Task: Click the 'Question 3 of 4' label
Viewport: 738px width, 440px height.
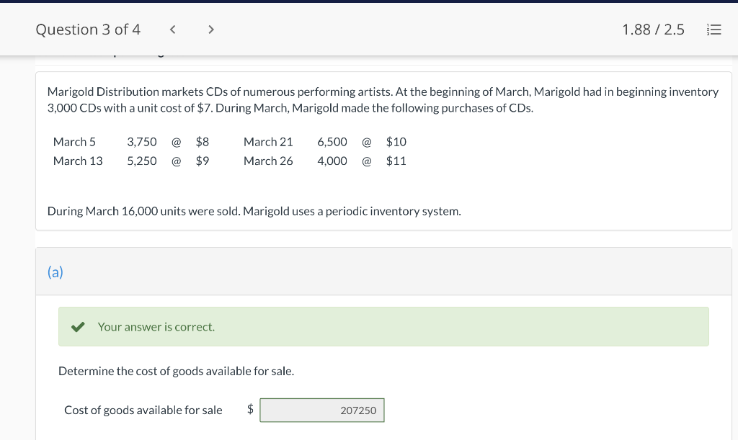Action: pyautogui.click(x=88, y=30)
